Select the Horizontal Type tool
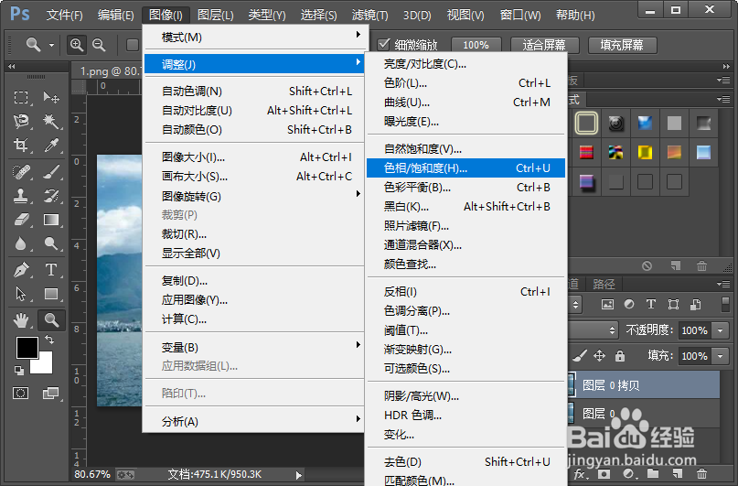738x486 pixels. pos(51,270)
